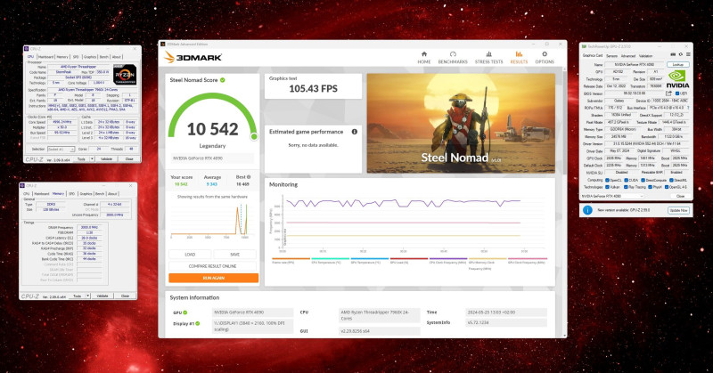Open Graphics tab in CPU-Z Memory window
This screenshot has height=373, width=713.
(x=86, y=193)
